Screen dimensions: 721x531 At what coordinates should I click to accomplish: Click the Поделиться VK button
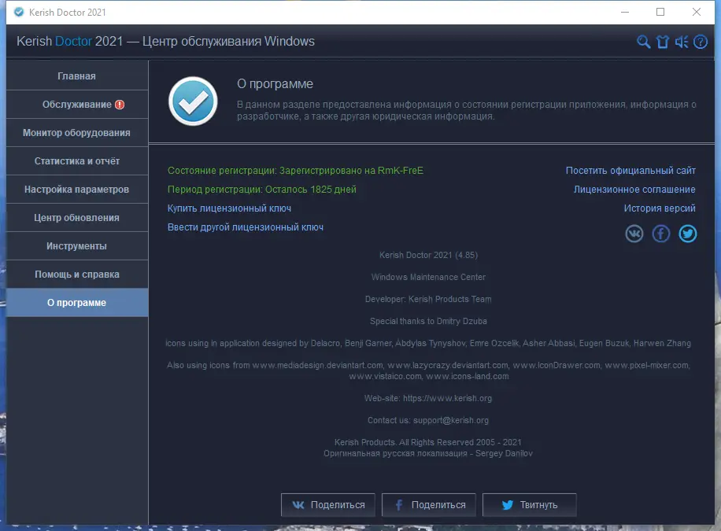point(328,504)
